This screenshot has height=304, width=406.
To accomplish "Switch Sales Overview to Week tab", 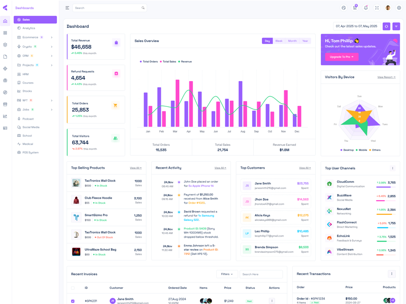I will tap(279, 41).
